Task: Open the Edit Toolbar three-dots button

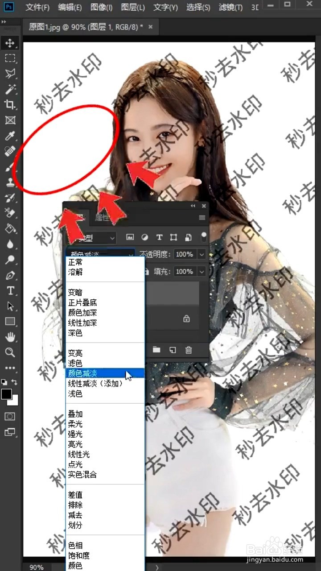Action: (10, 368)
